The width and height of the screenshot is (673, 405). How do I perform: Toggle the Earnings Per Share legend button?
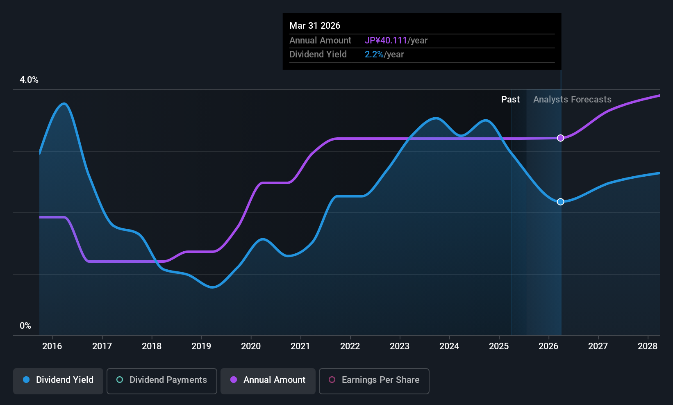tap(374, 381)
